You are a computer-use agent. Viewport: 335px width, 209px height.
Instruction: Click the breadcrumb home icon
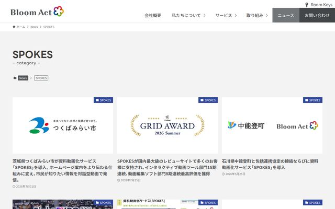(x=14, y=27)
